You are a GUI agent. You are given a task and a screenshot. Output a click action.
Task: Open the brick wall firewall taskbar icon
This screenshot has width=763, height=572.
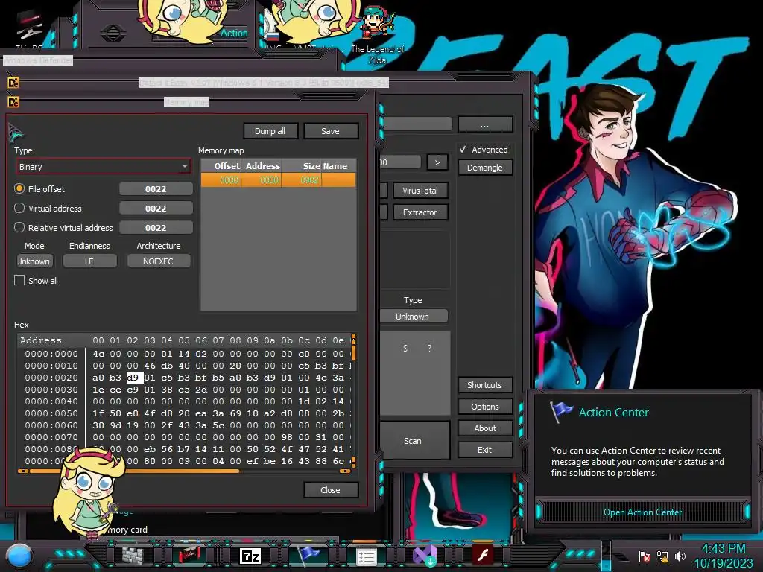[x=133, y=556]
